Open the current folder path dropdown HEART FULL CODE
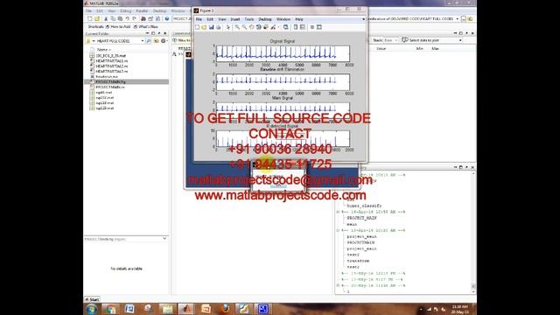The image size is (560, 315). click(x=143, y=41)
